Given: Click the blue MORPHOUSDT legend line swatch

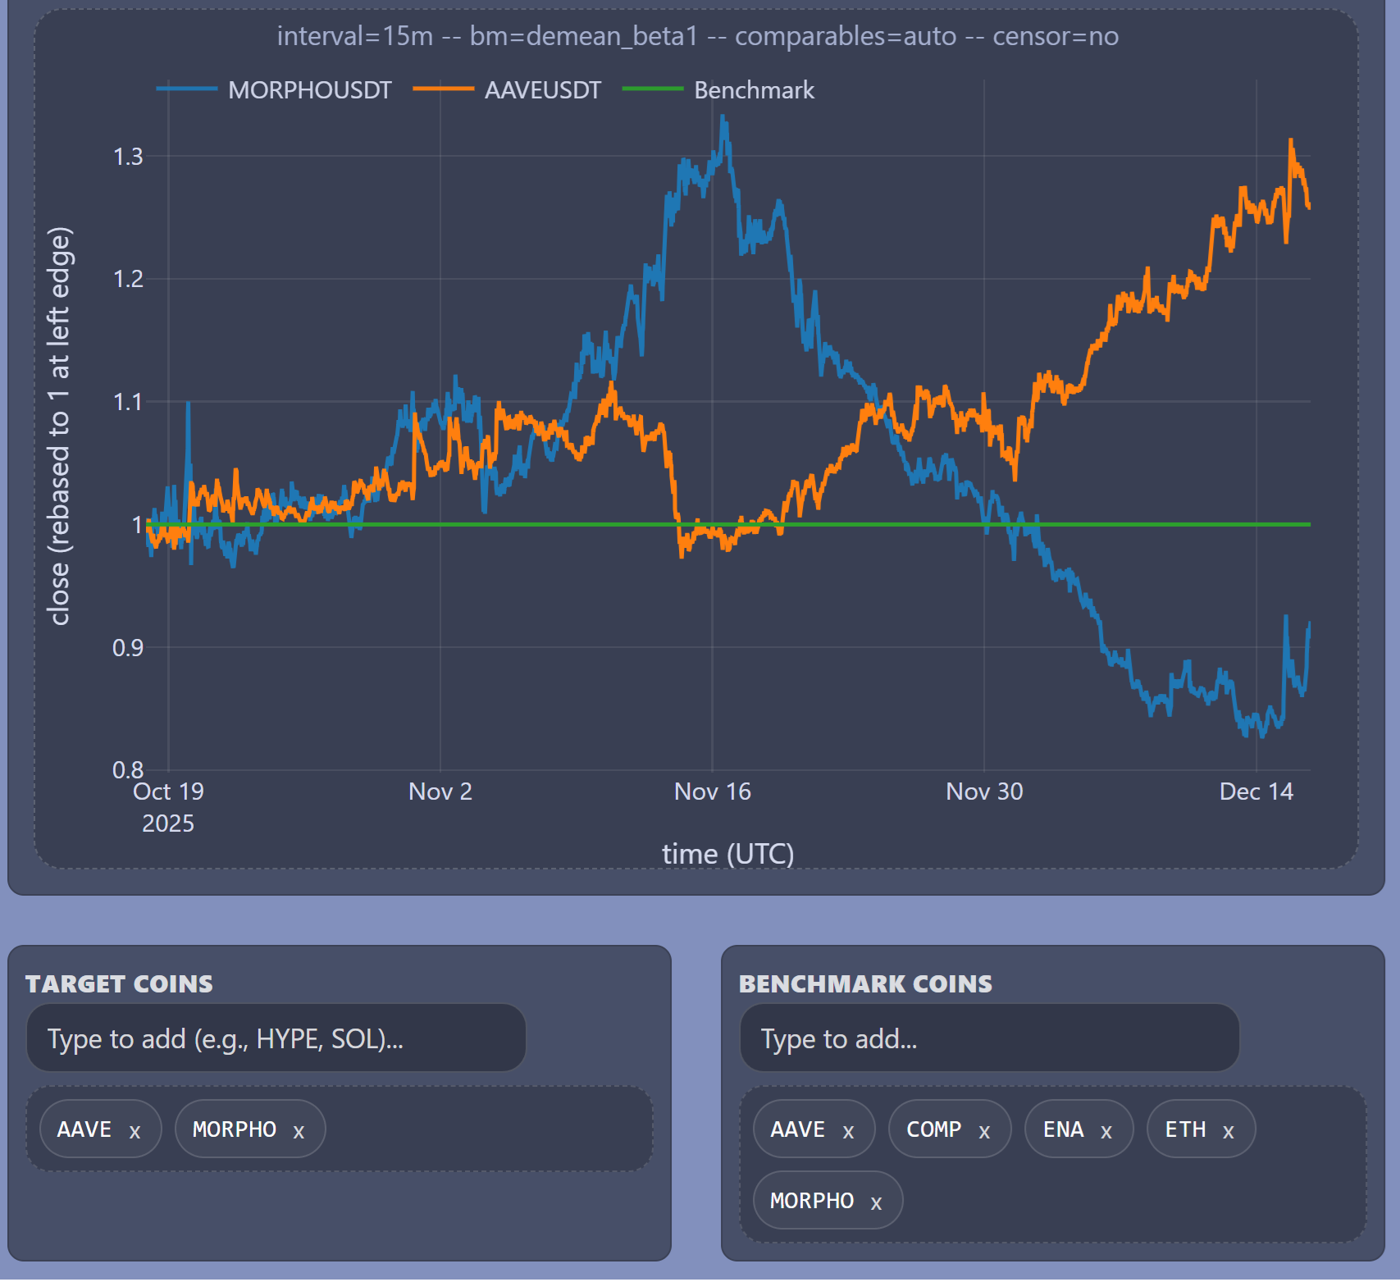Looking at the screenshot, I should (x=187, y=89).
